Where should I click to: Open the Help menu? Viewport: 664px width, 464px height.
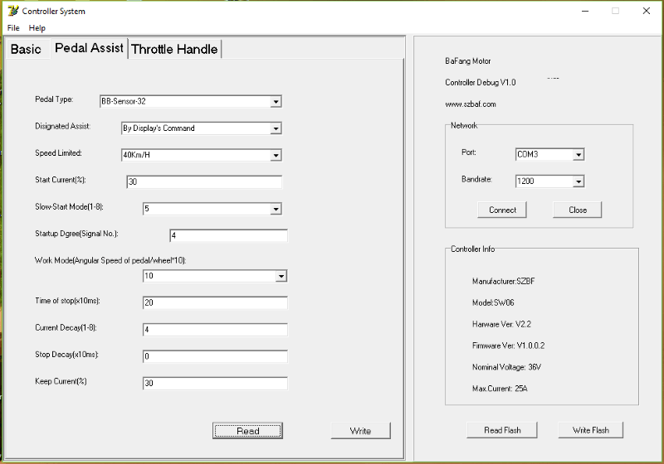click(x=37, y=28)
